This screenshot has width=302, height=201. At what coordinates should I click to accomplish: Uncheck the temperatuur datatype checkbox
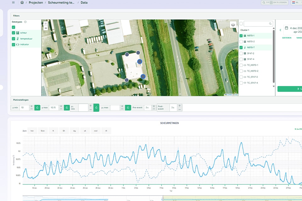[x=14, y=39]
